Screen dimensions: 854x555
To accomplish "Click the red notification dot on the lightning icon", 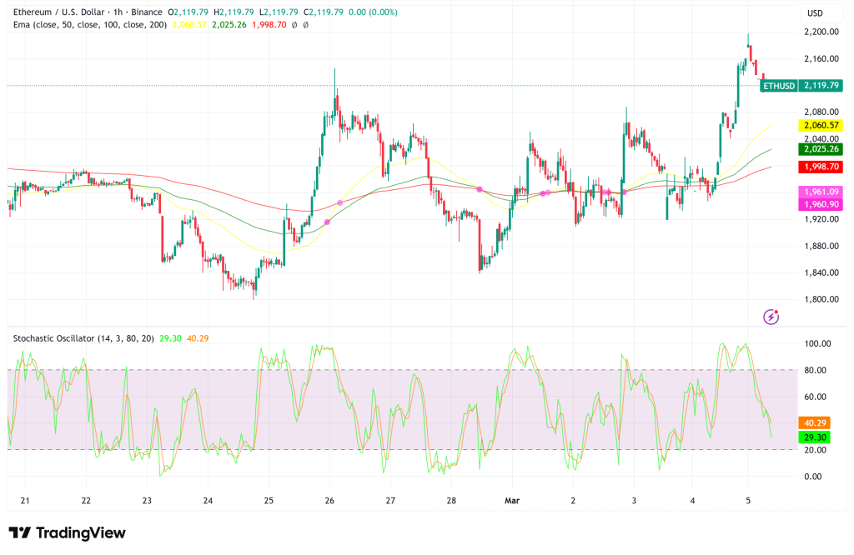I will pyautogui.click(x=776, y=312).
